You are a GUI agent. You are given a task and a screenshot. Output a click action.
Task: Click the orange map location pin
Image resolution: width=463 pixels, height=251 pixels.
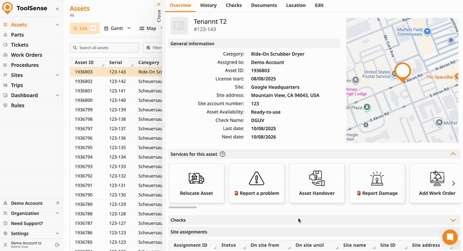[402, 72]
